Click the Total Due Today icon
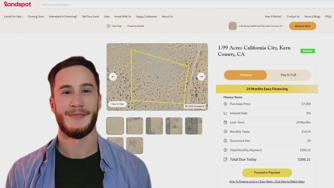The image size is (334, 188). click(x=225, y=160)
